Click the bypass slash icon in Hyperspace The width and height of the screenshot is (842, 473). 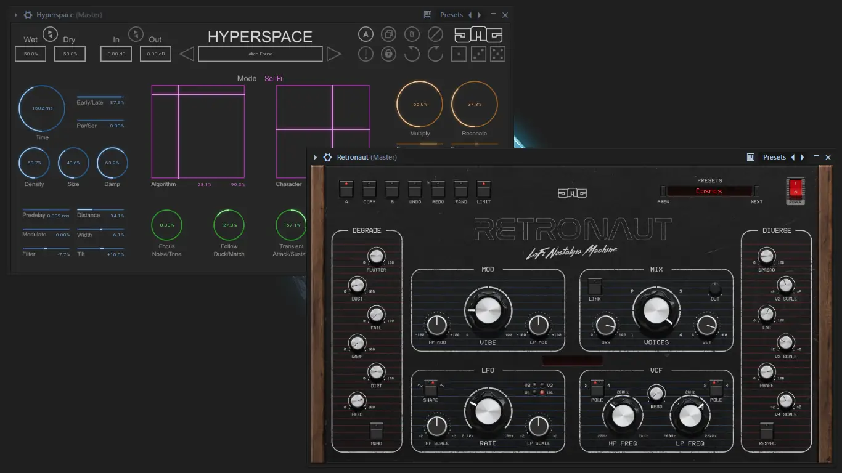[x=435, y=34]
